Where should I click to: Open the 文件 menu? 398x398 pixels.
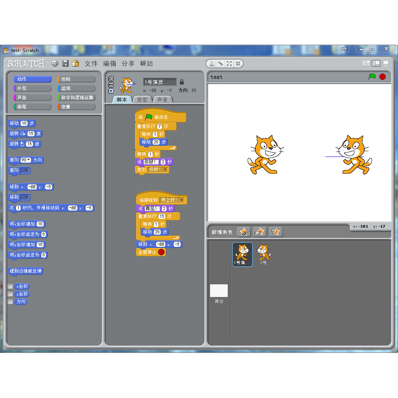tap(91, 64)
